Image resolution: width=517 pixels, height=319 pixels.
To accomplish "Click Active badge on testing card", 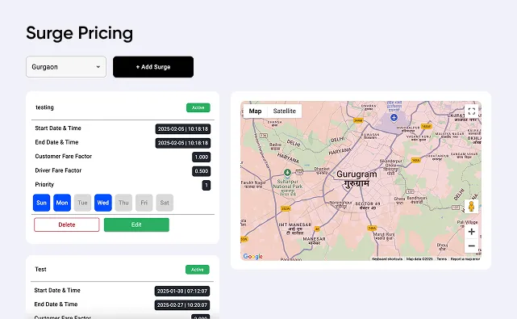I will tap(198, 107).
